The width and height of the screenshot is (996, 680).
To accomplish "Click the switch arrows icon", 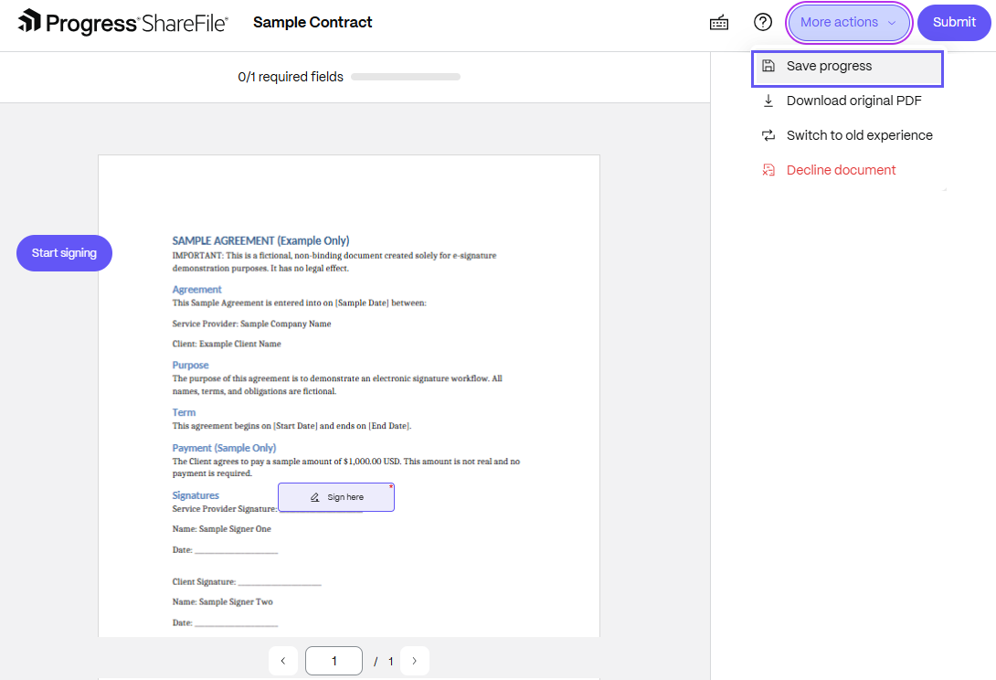I will point(768,135).
